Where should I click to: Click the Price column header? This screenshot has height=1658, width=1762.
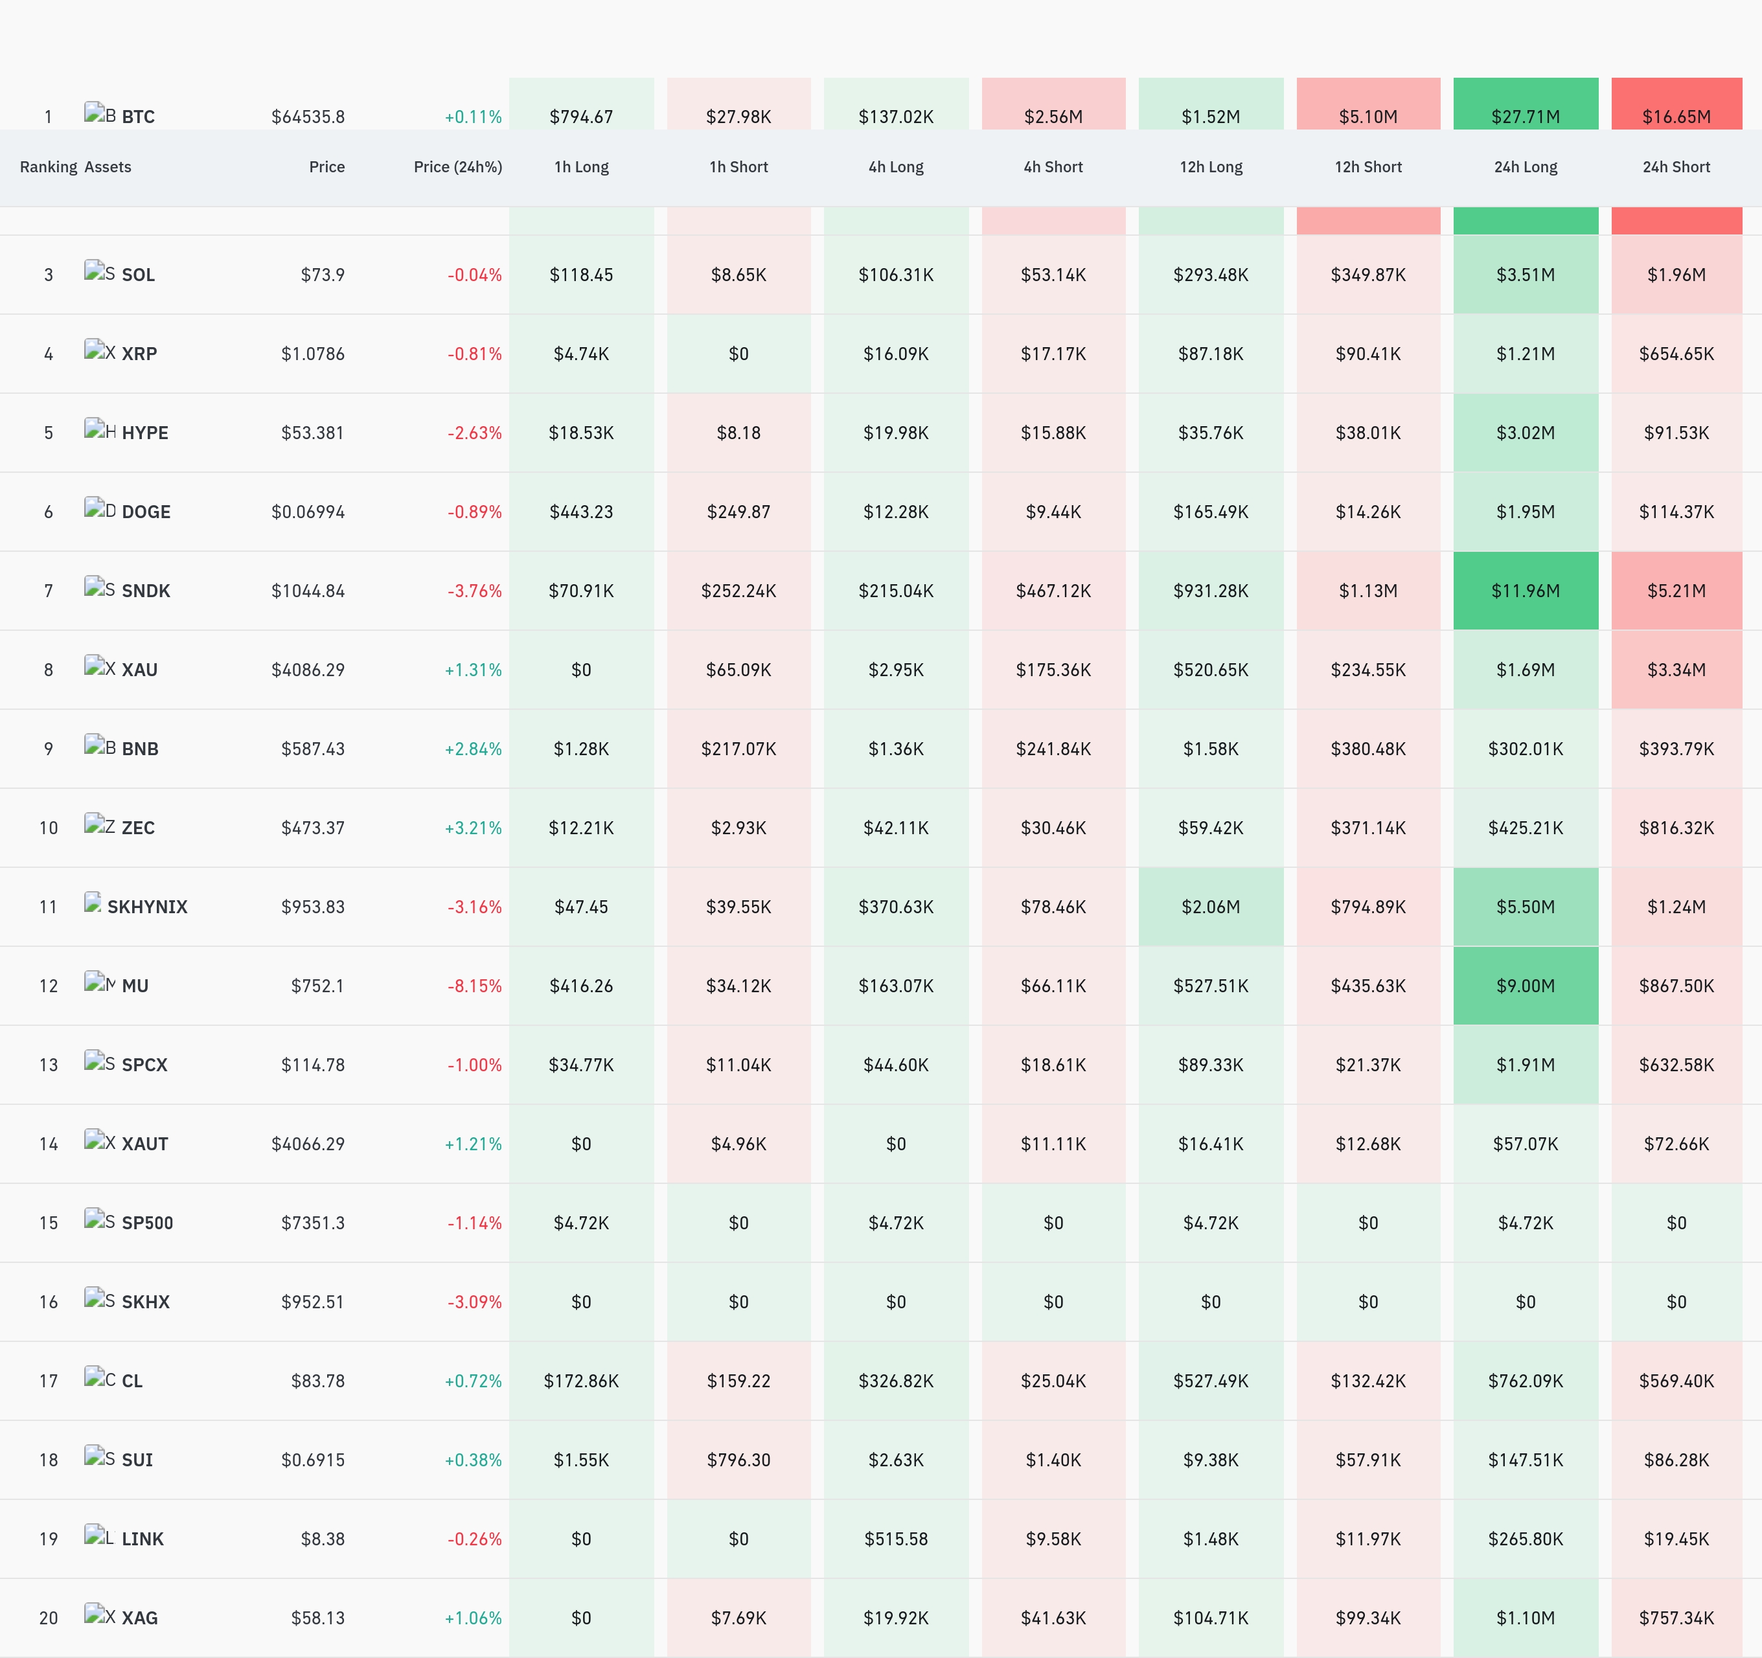point(326,166)
